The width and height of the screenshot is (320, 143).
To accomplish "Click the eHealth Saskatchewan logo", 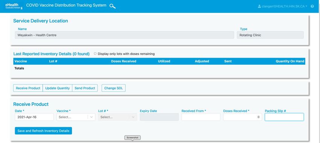I will click(14, 6).
